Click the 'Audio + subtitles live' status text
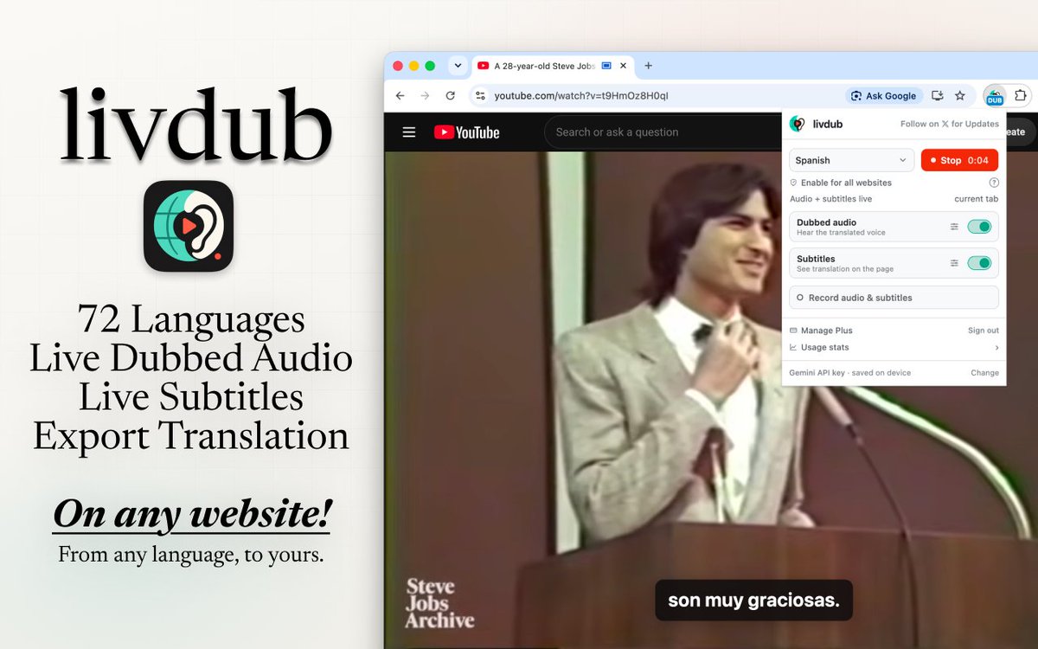 click(830, 199)
